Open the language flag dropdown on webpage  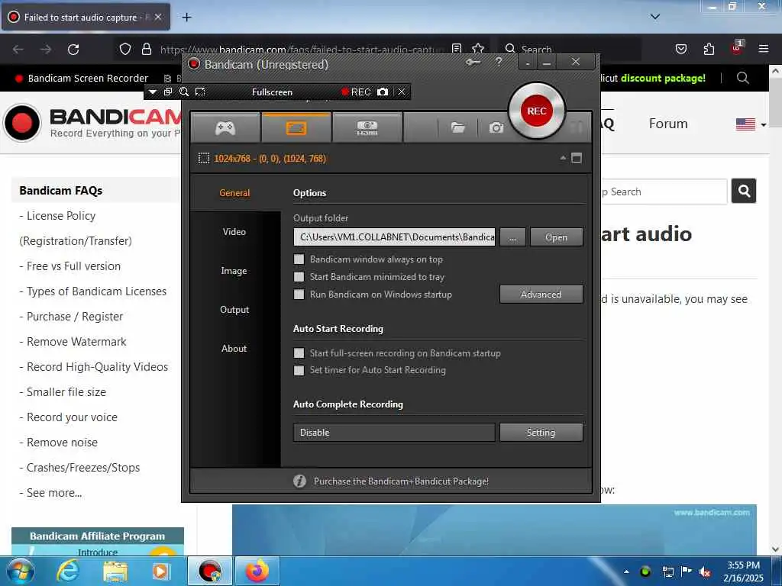click(751, 124)
